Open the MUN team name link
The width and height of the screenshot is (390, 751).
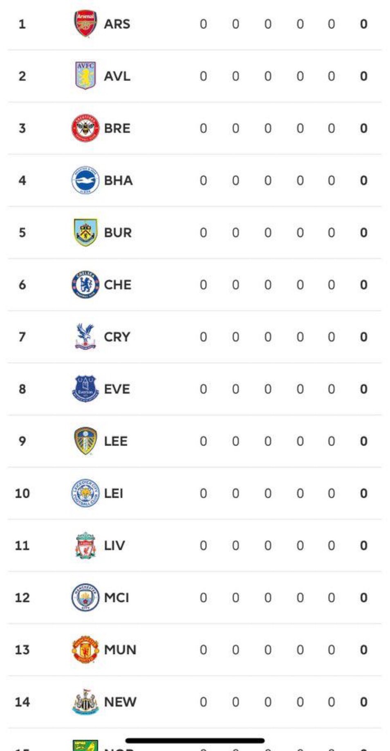[120, 650]
